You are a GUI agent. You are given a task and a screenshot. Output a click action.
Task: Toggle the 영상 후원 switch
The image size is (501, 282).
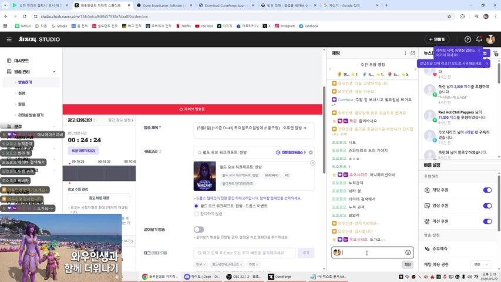(x=487, y=206)
